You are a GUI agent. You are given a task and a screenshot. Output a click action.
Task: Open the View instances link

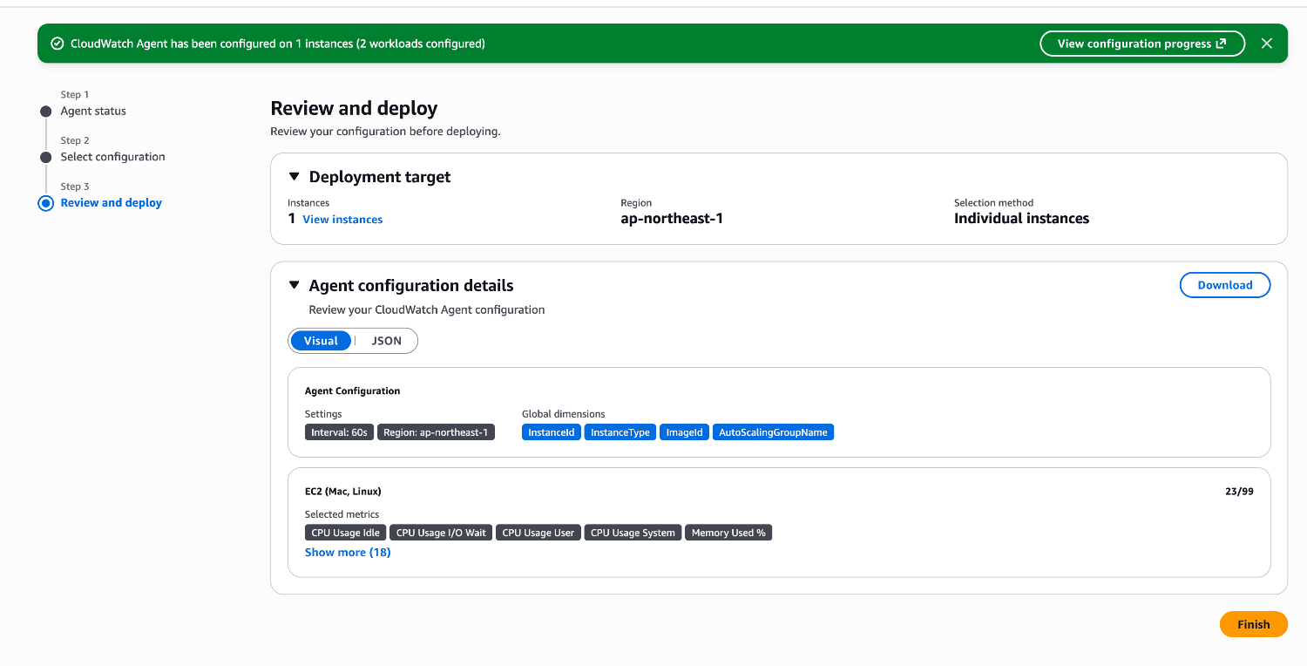(342, 220)
